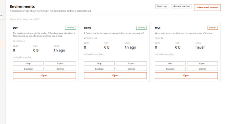This screenshot has height=124, width=225.
Task: Expand the sidebar dropdown chevron
Action: (1, 15)
